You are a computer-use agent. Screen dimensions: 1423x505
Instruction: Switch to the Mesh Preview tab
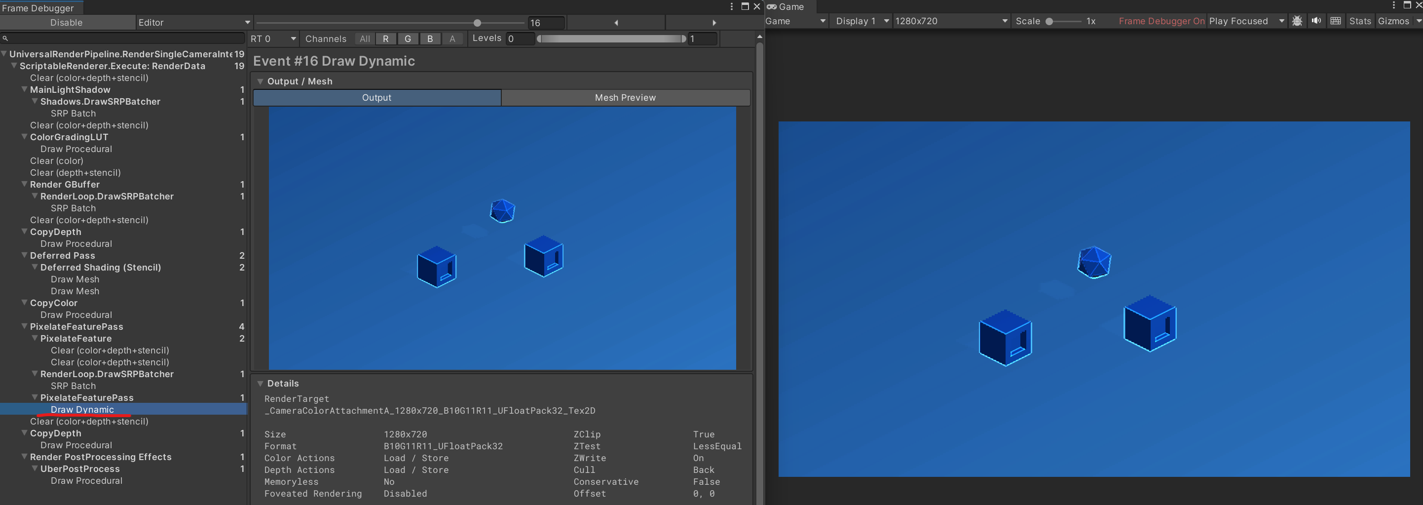point(625,97)
